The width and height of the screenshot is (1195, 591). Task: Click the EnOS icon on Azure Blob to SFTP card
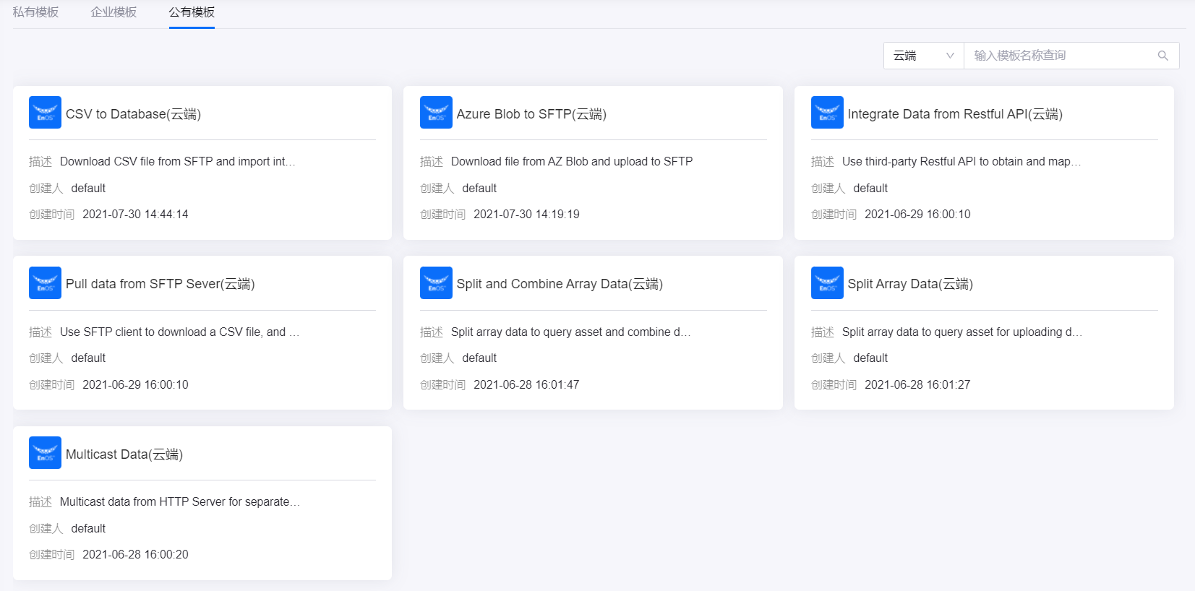[436, 113]
